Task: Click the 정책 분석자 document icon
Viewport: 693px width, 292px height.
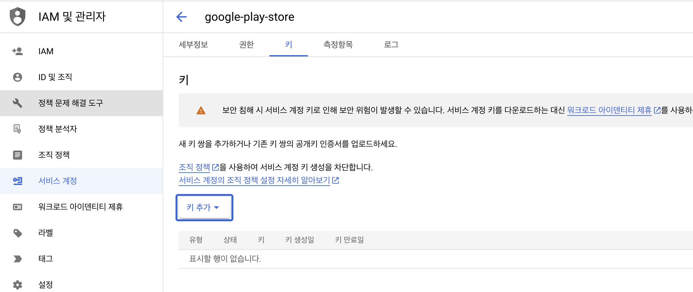Action: (x=18, y=129)
